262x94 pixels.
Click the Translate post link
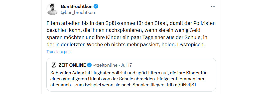click(x=59, y=52)
